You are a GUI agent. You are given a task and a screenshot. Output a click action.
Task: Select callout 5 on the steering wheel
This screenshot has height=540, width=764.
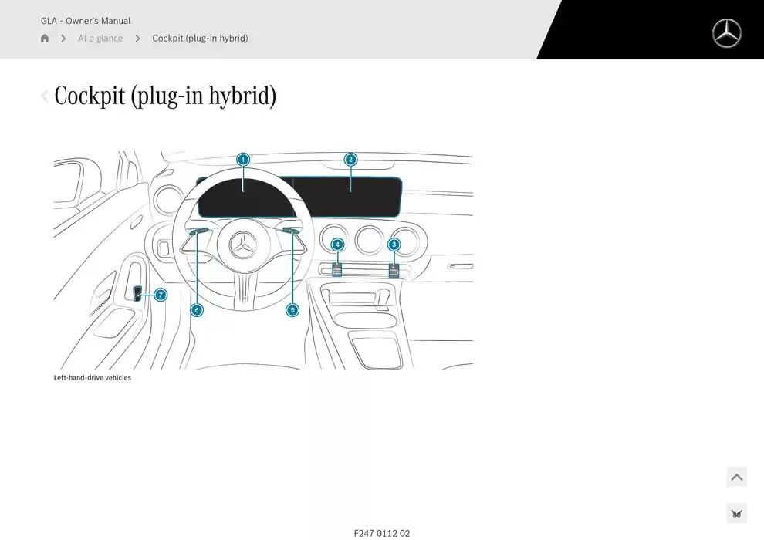click(x=292, y=310)
